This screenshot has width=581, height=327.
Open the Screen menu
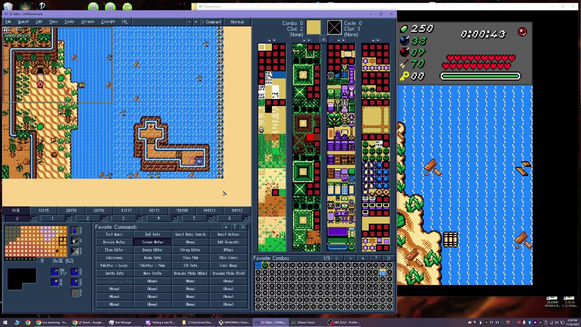coord(88,22)
